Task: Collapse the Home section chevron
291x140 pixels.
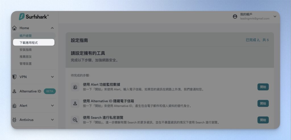Action: pos(52,28)
